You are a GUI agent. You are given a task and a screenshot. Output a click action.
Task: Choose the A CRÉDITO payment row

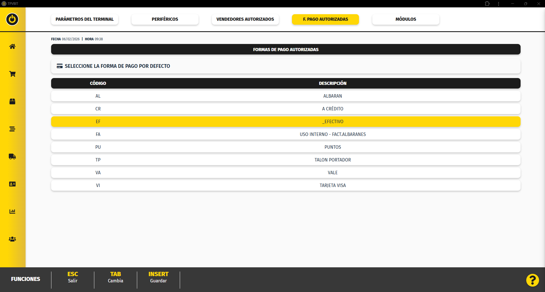285,109
